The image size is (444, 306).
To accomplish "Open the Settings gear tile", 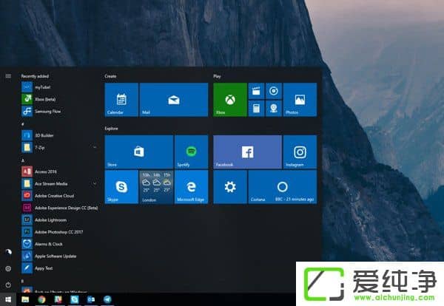I will tap(230, 187).
